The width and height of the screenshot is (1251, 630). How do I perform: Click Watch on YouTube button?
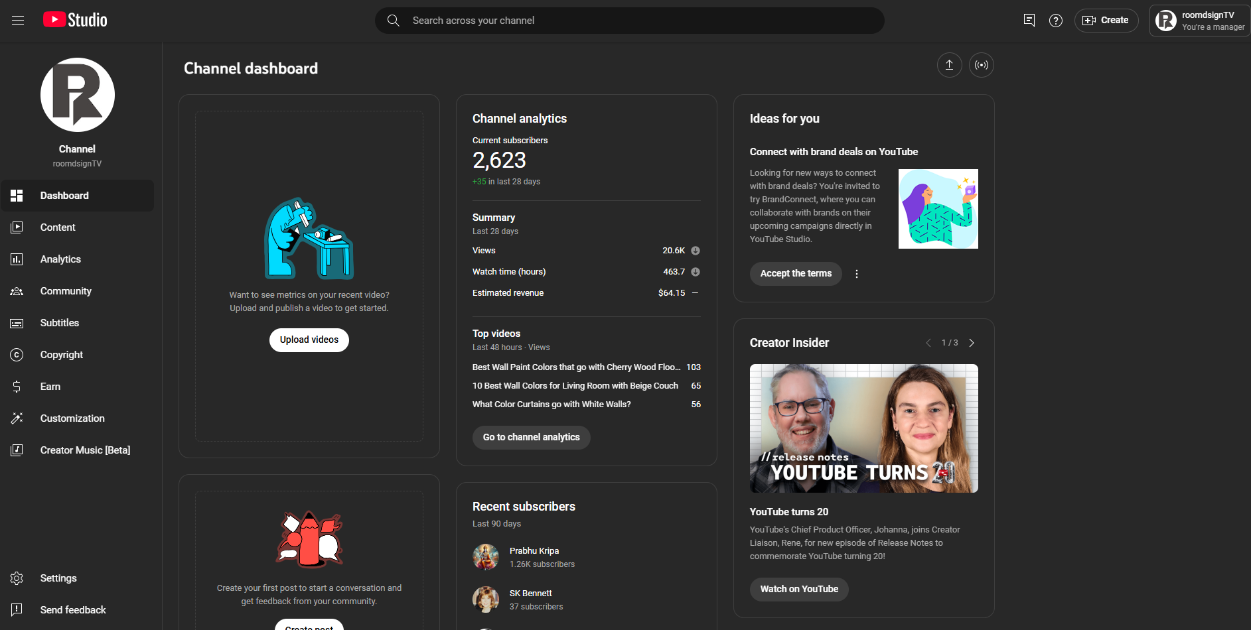(x=799, y=590)
